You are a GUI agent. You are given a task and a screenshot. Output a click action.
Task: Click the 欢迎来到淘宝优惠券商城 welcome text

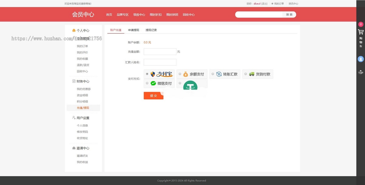78,4
